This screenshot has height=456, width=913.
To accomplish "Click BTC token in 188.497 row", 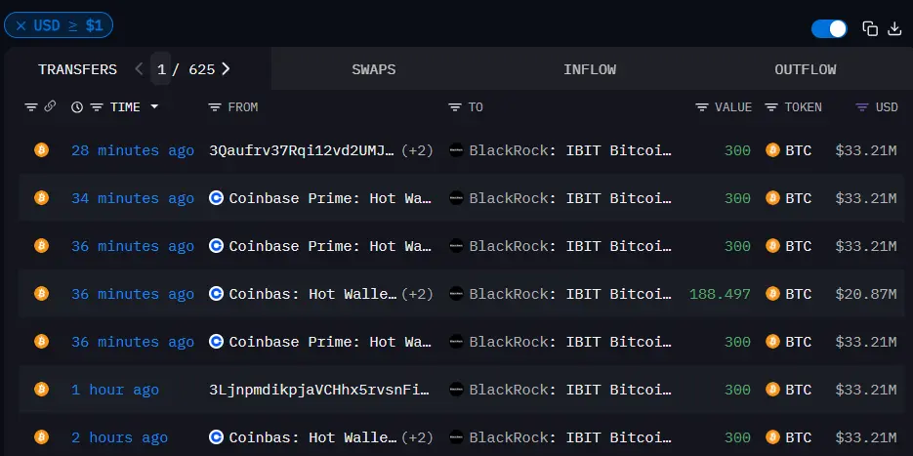I will pos(799,294).
